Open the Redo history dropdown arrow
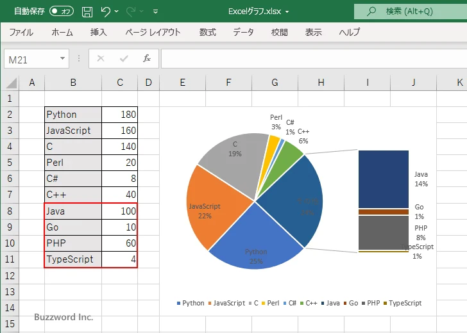The height and width of the screenshot is (333, 467). (142, 12)
